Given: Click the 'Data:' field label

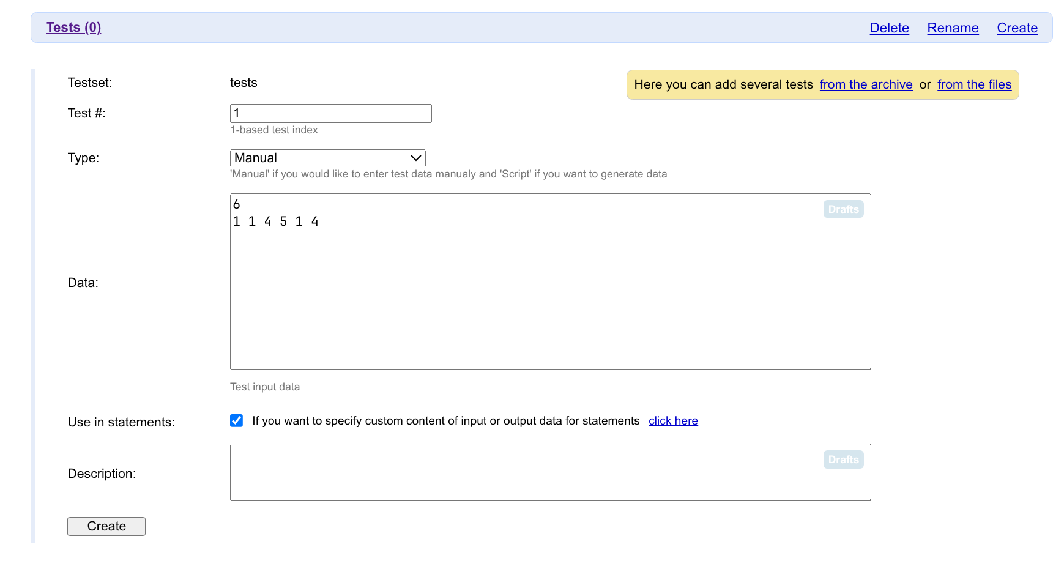Looking at the screenshot, I should pos(83,283).
